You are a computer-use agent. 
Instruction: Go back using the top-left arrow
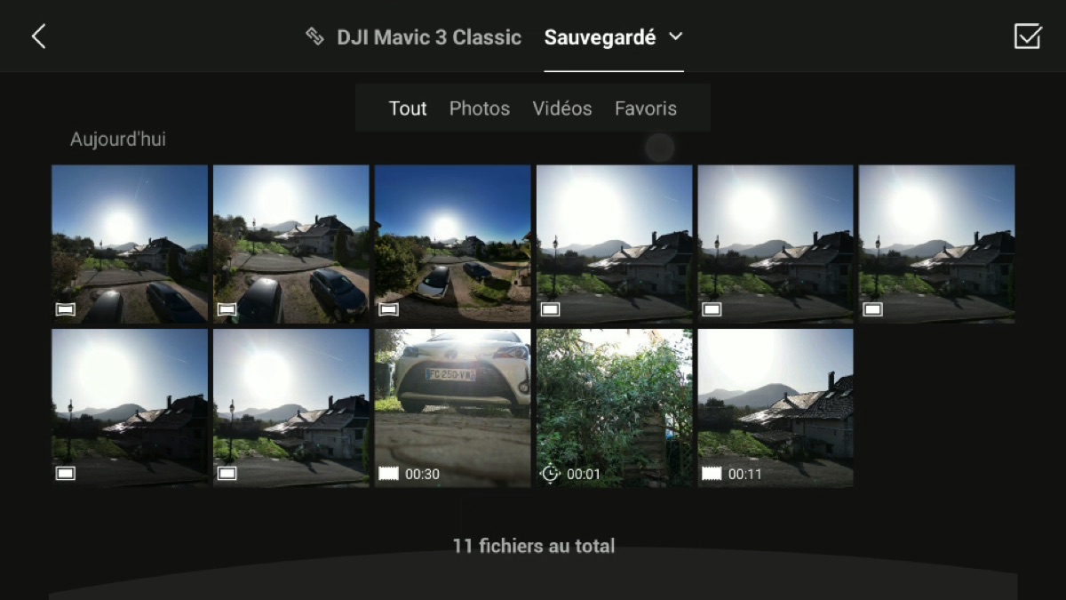pyautogui.click(x=38, y=36)
